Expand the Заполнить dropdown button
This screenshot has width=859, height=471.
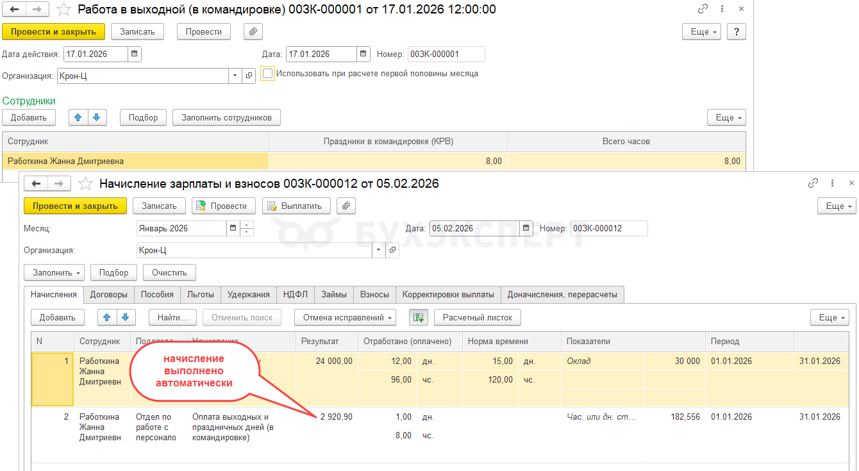54,272
